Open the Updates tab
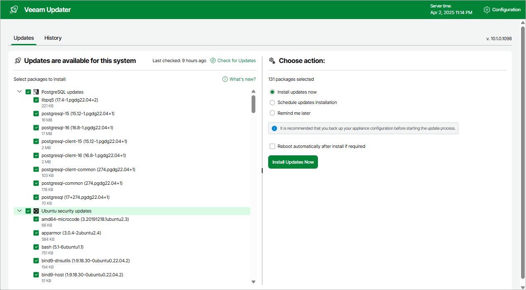The height and width of the screenshot is (290, 526). point(24,38)
